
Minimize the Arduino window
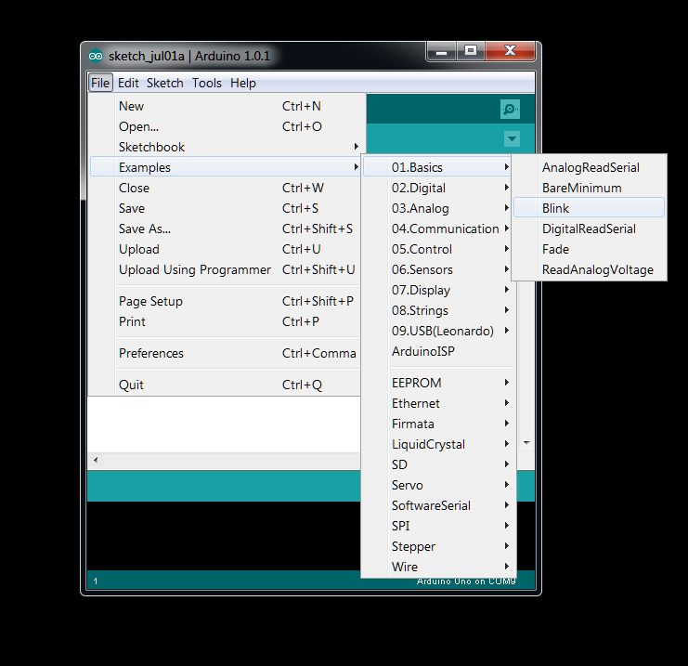[441, 51]
